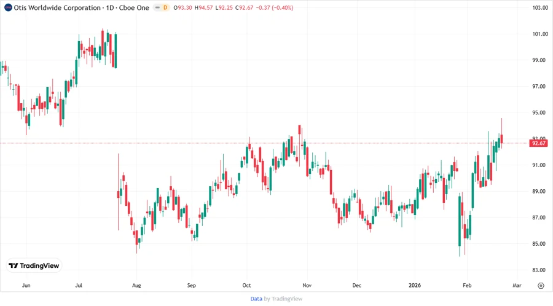Click the grey dash indicator beside the D badge

(157, 7)
